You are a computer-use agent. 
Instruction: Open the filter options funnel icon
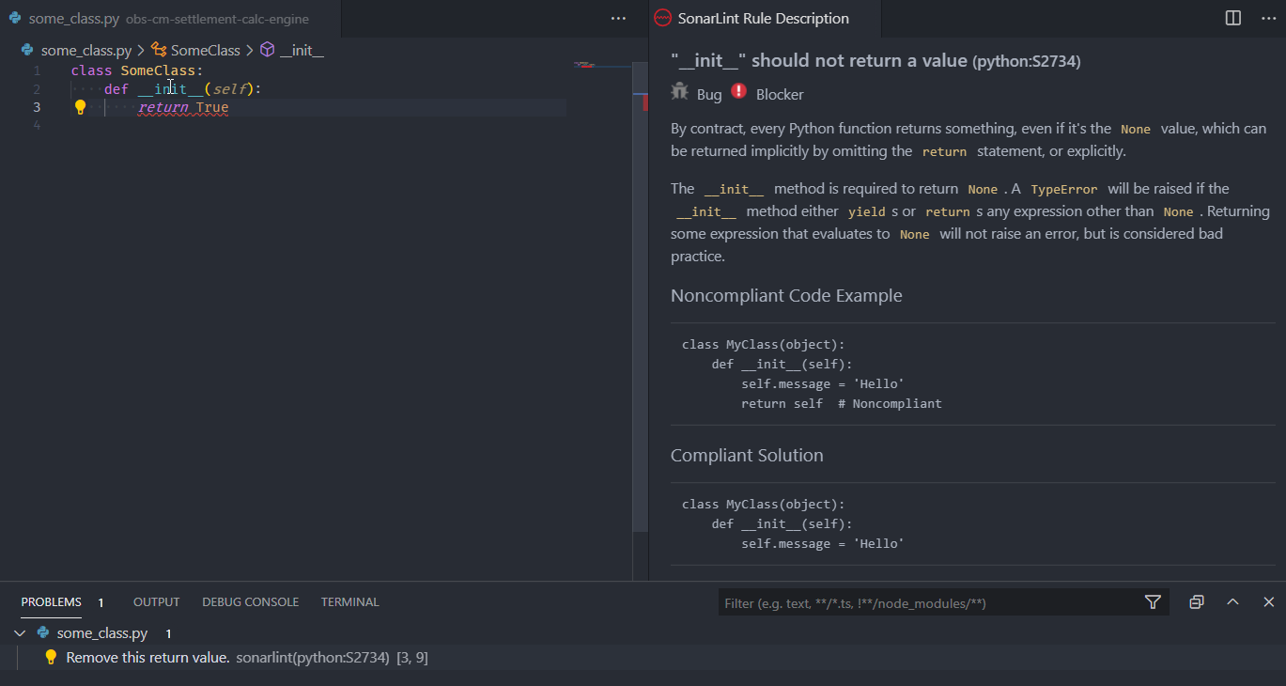(x=1153, y=602)
